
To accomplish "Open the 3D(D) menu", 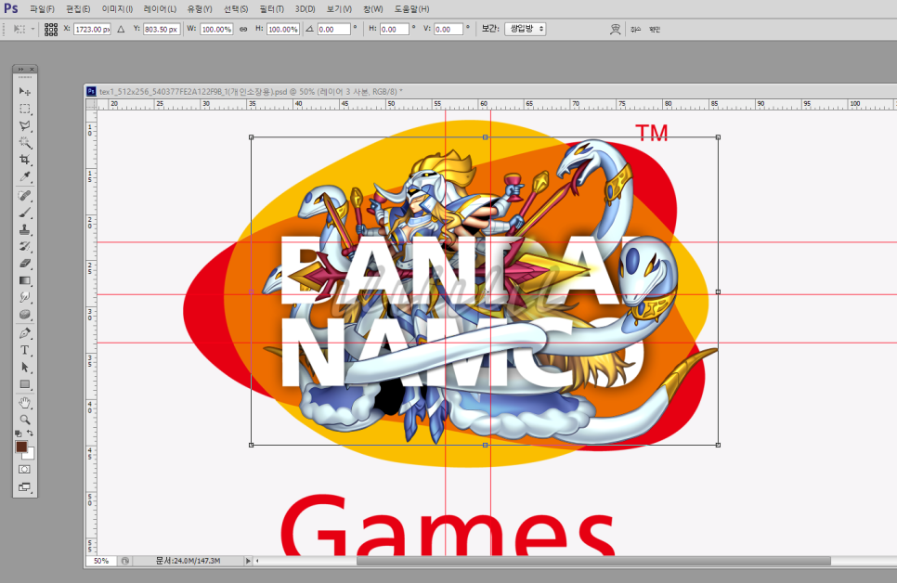I will (x=305, y=9).
